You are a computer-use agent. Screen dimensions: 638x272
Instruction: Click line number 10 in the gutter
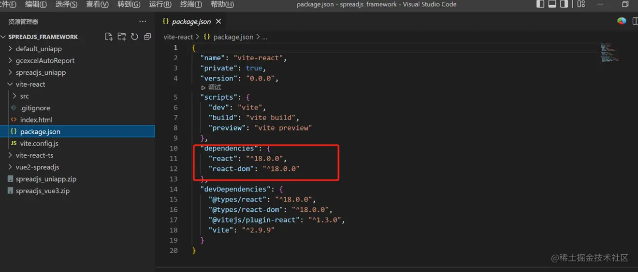click(x=174, y=148)
